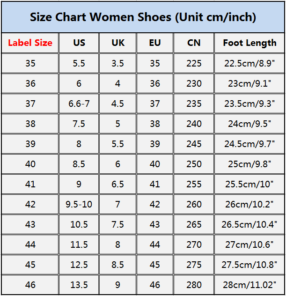The width and height of the screenshot is (286, 296).
Task: Select the EU column header
Action: (x=155, y=43)
